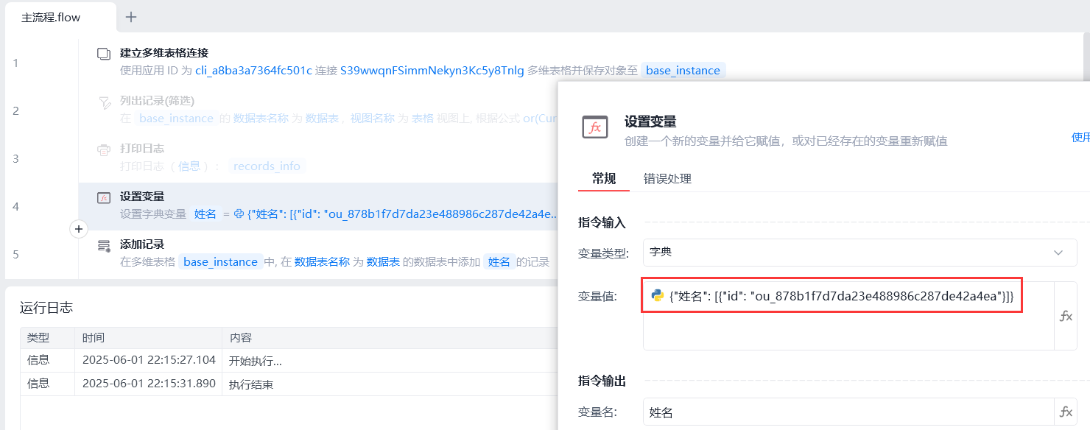Screen dimensions: 1090x430
Task: Click the base_instance variable tag in step 1
Action: click(683, 71)
